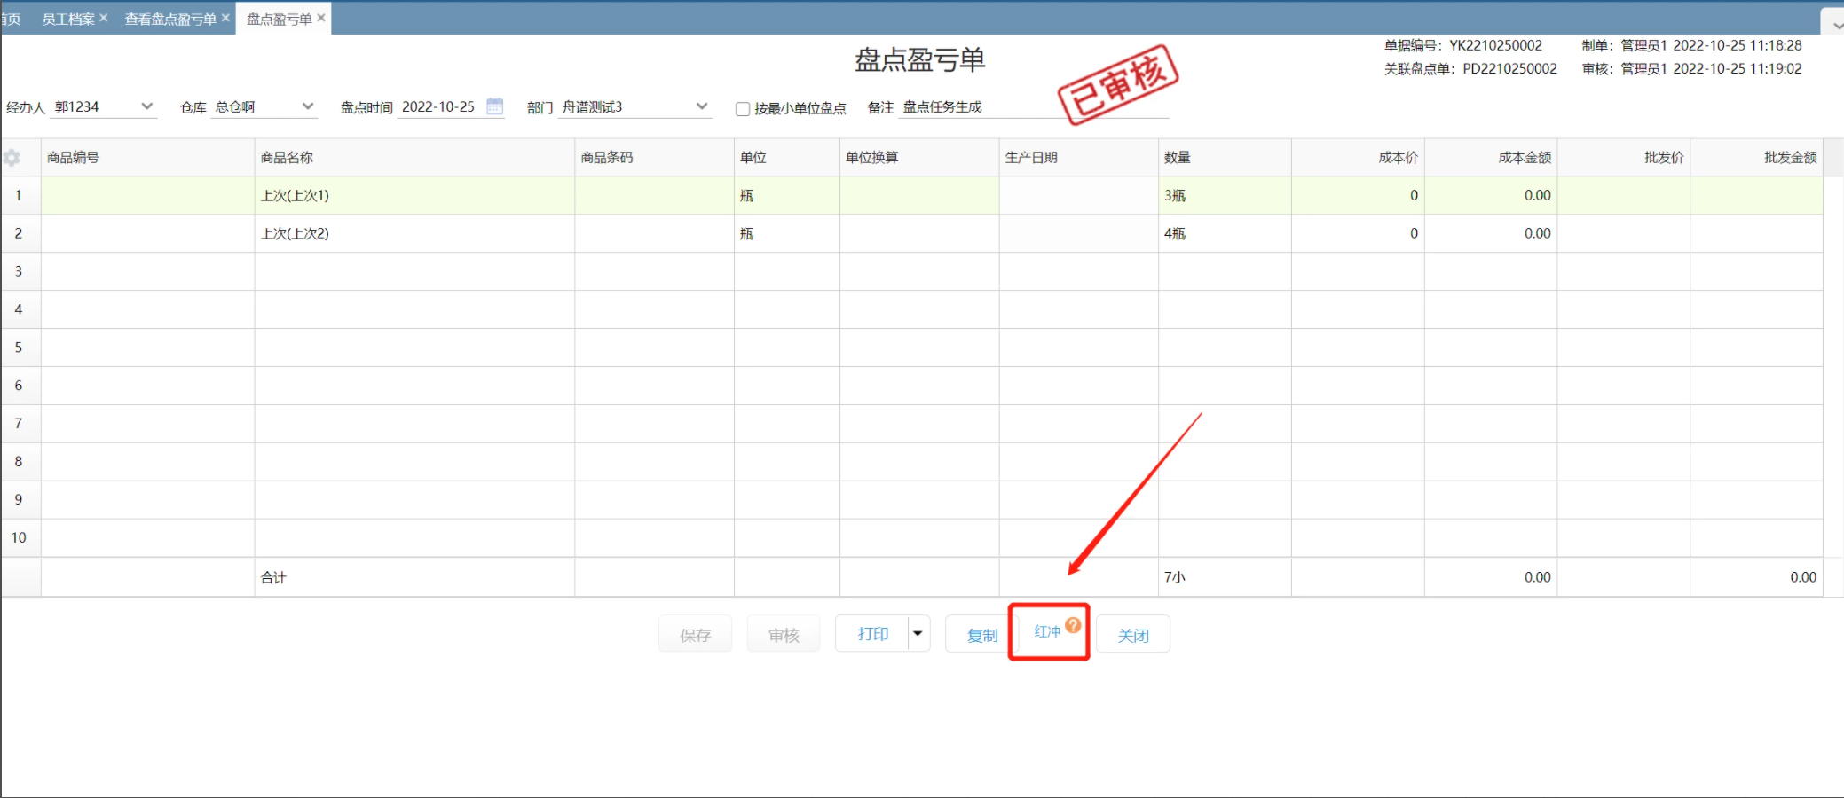Enable the 按最小单位盘点 checkbox
1844x798 pixels.
coord(743,109)
